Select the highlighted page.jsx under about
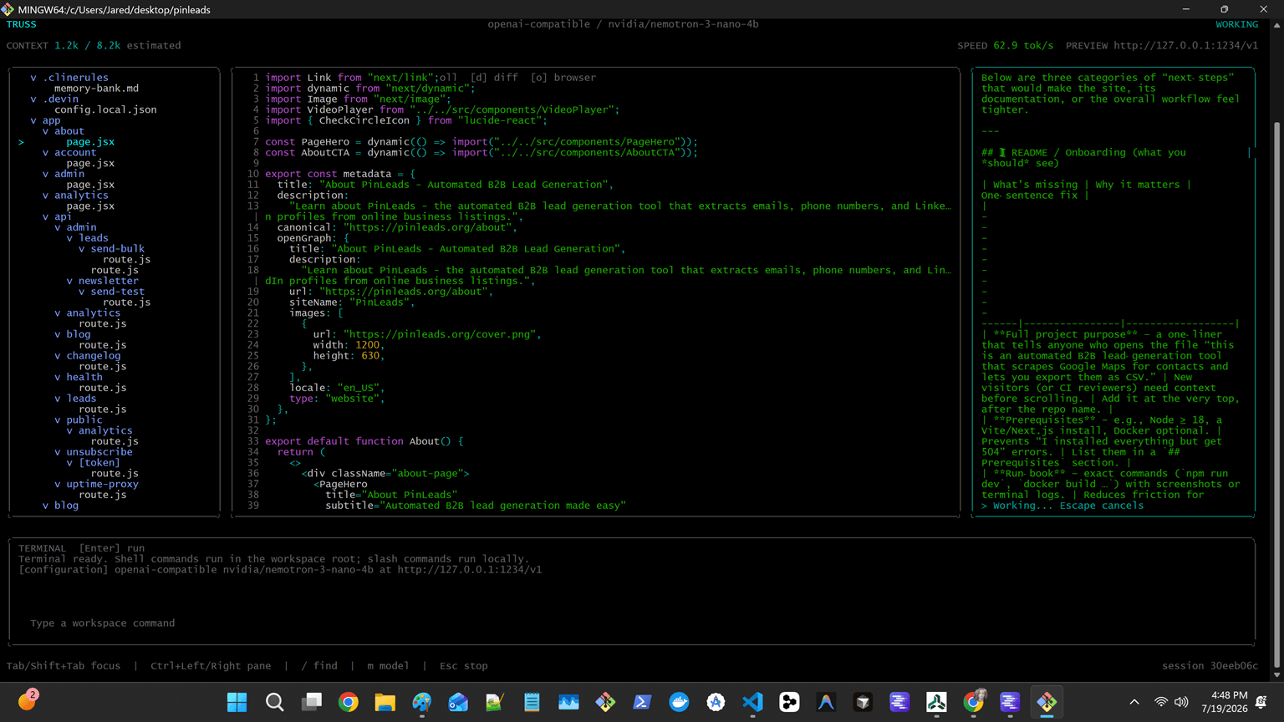This screenshot has width=1284, height=722. point(90,142)
